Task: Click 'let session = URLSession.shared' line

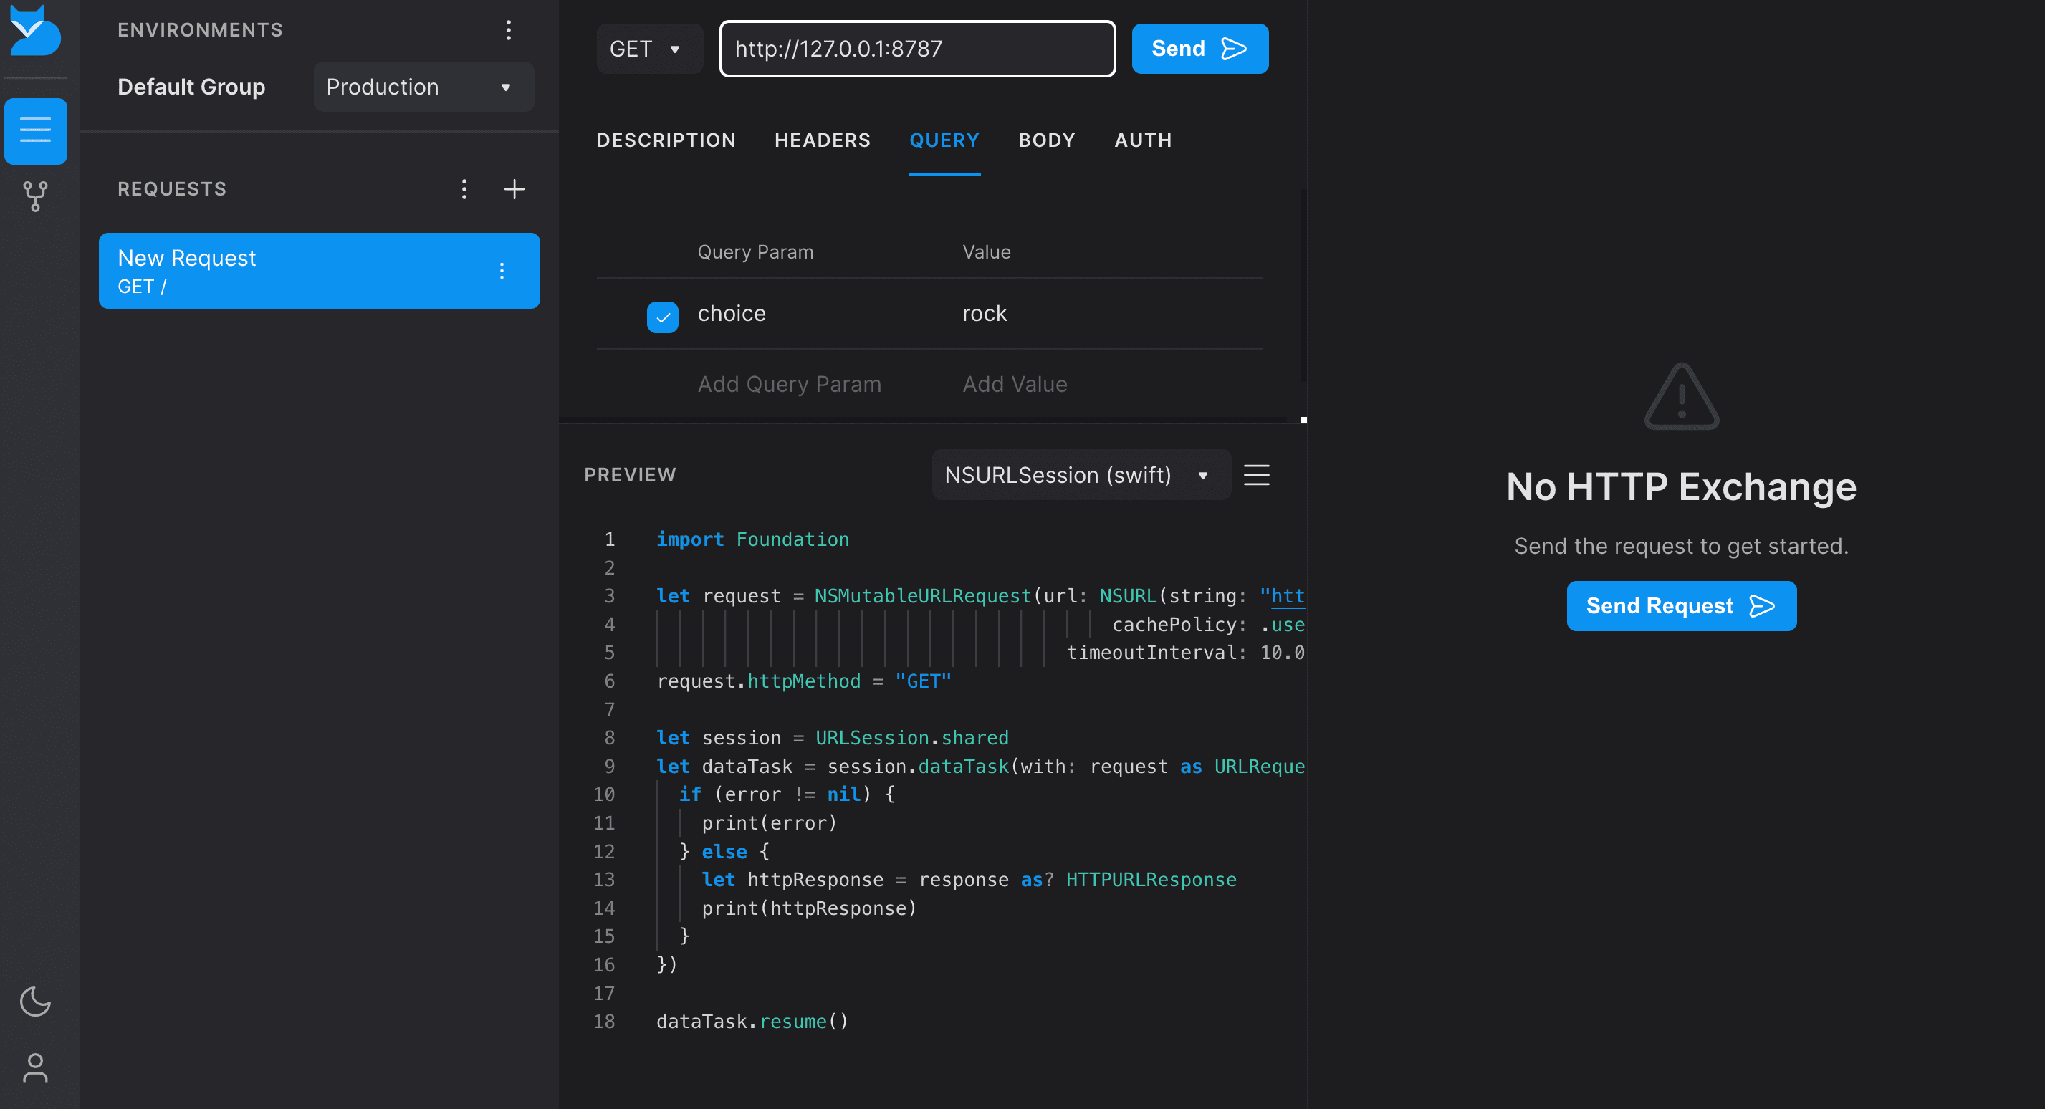Action: click(832, 737)
